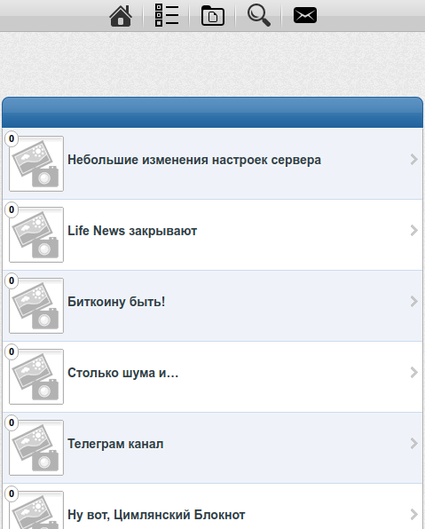This screenshot has height=529, width=425.
Task: Click thumbnail image of Столько шума и…
Action: click(x=36, y=377)
